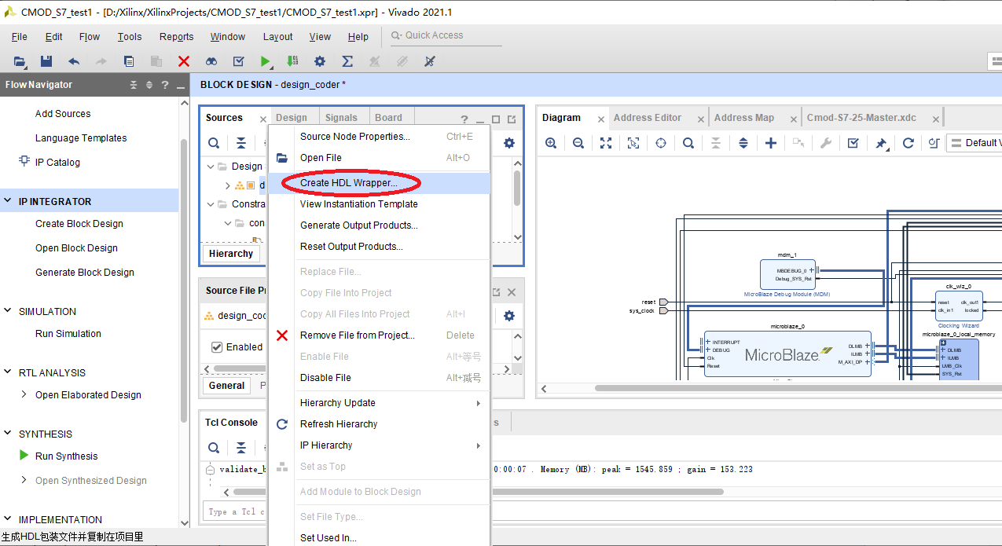
Task: Open the Reports menu
Action: click(176, 37)
